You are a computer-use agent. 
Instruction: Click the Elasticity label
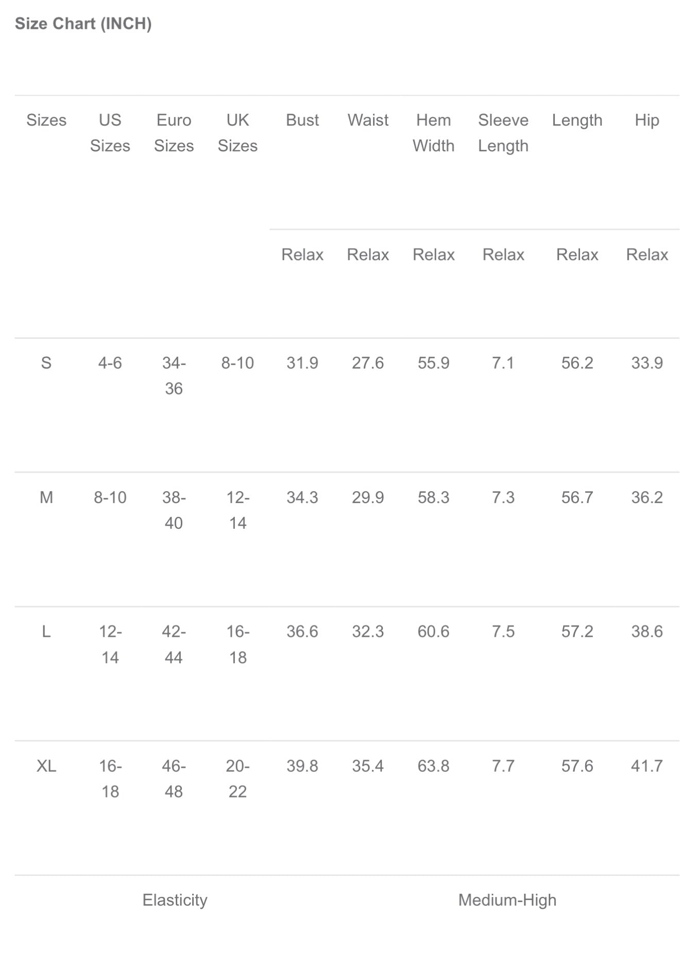pos(175,900)
